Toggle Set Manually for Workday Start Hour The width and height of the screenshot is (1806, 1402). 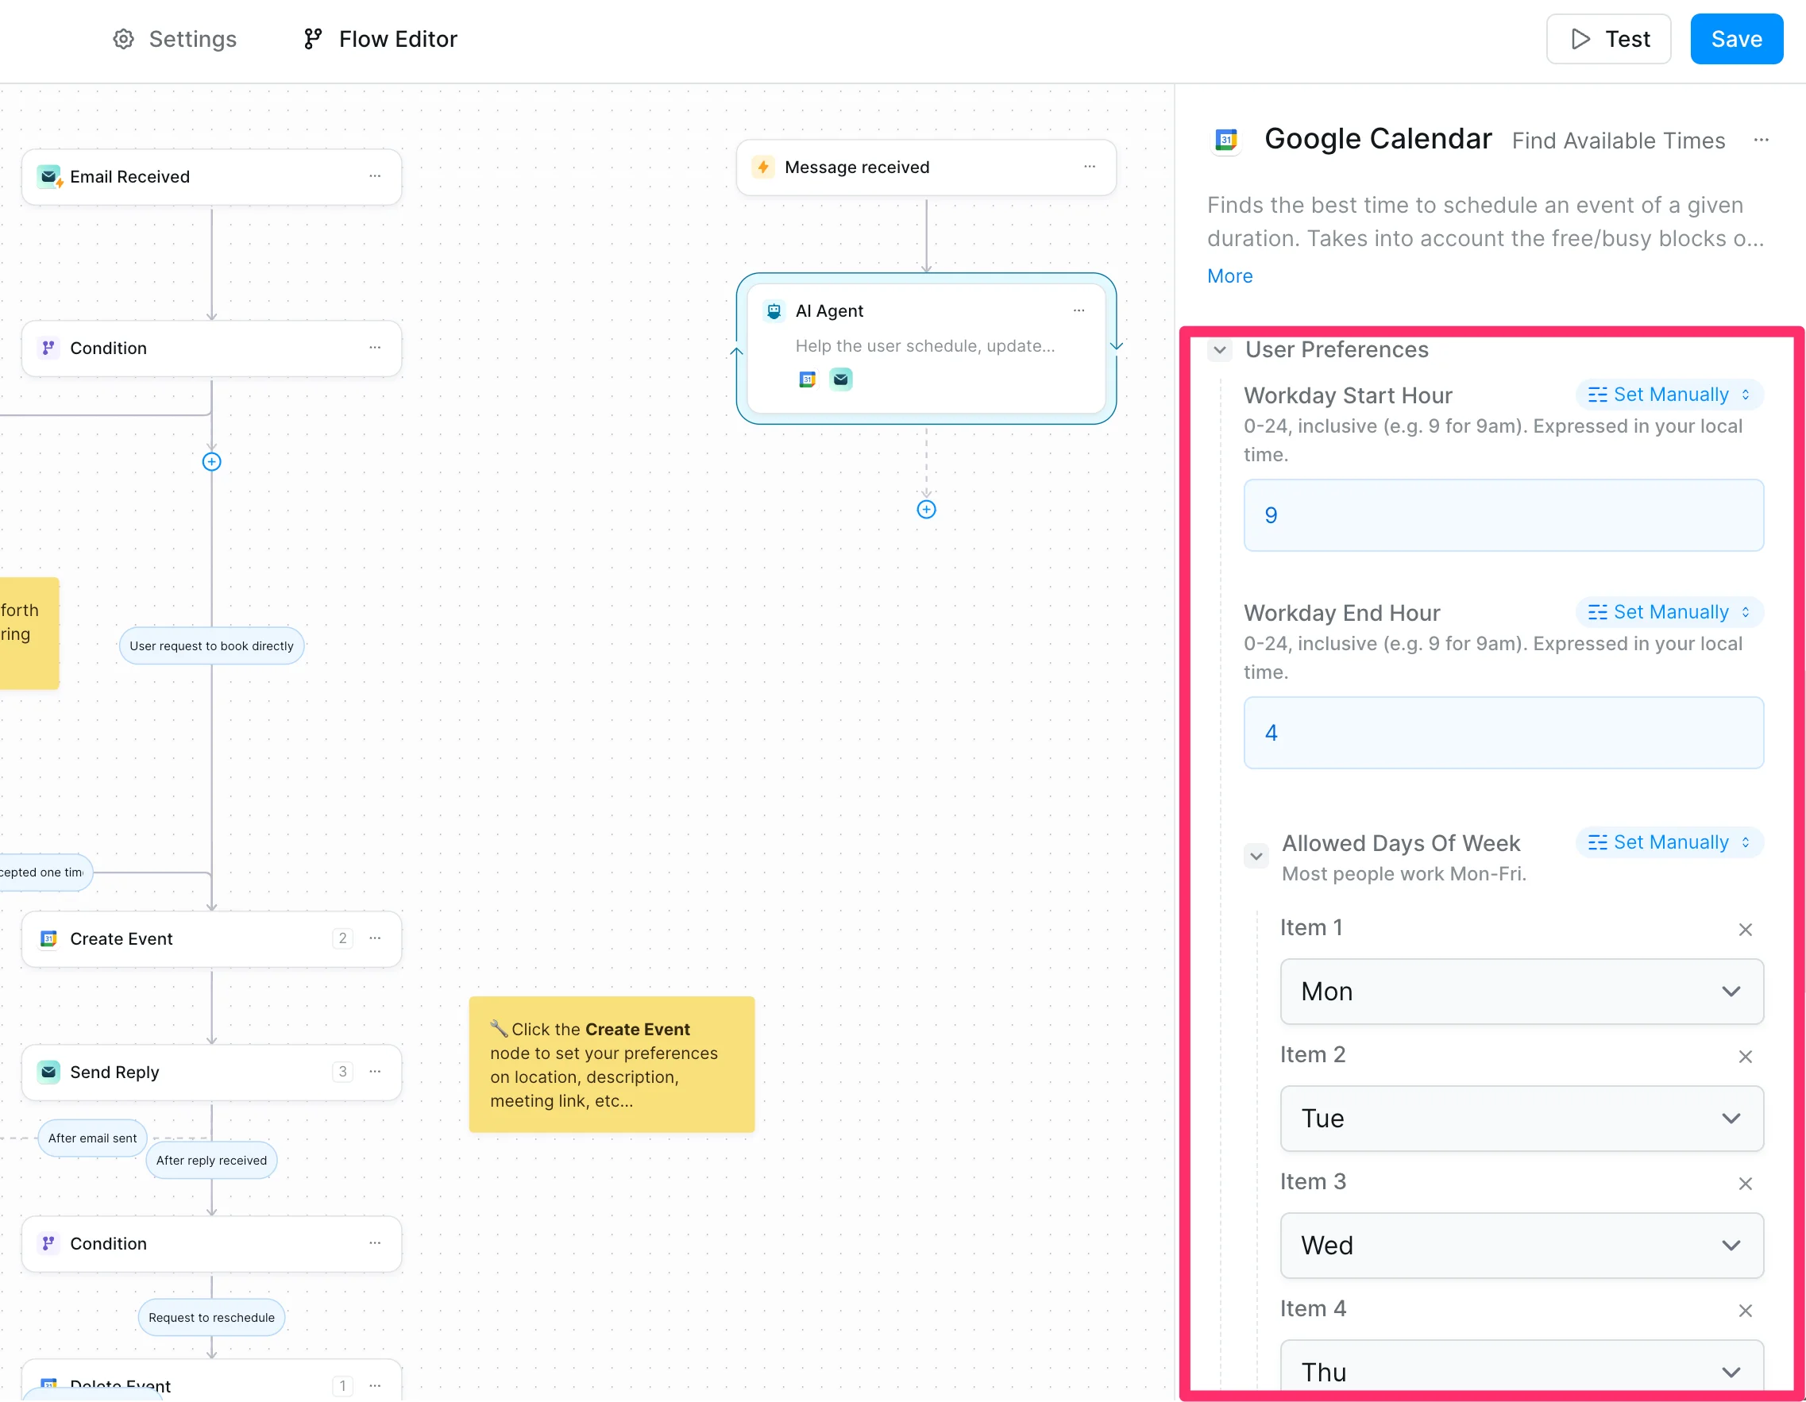pyautogui.click(x=1669, y=395)
